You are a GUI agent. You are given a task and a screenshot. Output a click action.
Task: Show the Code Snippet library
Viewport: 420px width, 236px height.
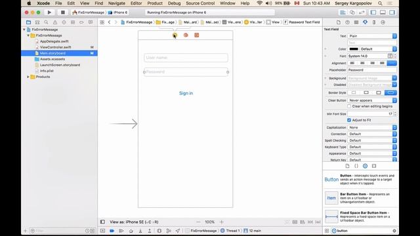356,166
